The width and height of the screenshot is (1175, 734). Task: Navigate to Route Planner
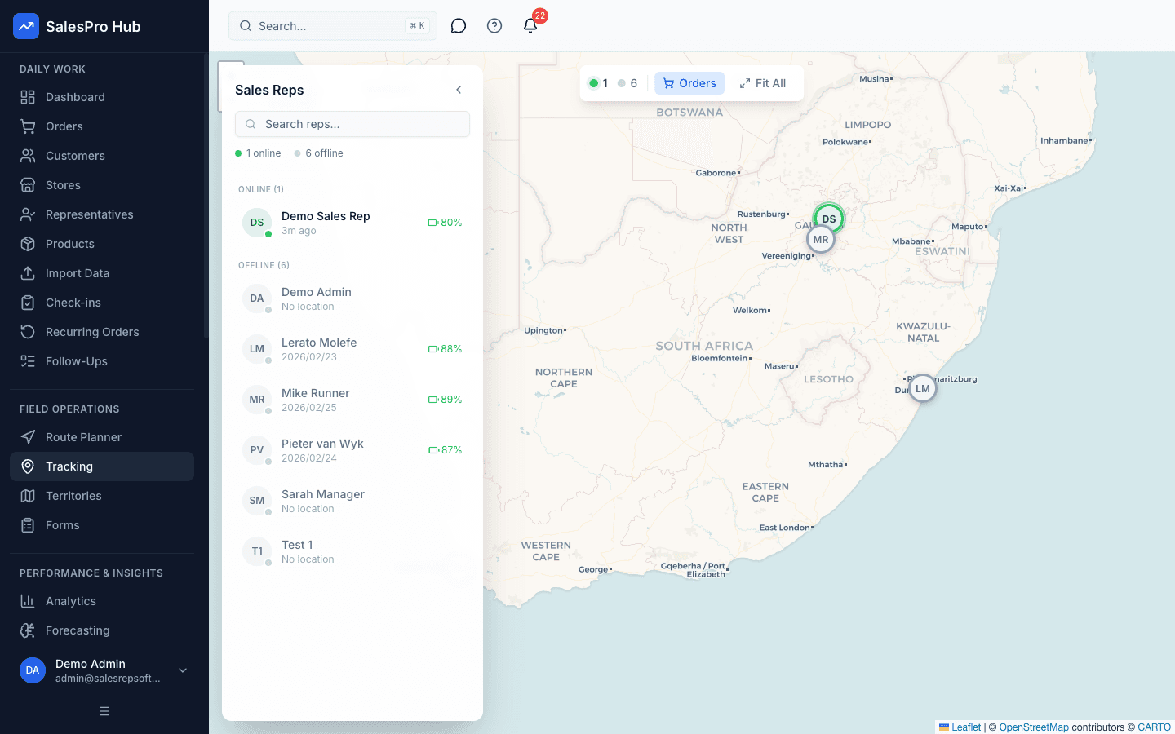click(x=102, y=437)
